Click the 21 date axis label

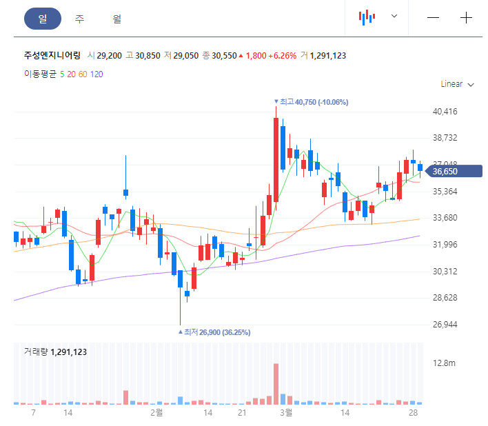coord(242,413)
